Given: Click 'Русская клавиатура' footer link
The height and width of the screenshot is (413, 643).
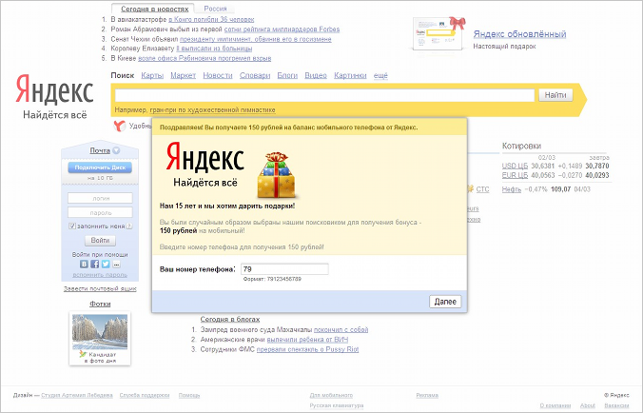Looking at the screenshot, I should (x=337, y=405).
